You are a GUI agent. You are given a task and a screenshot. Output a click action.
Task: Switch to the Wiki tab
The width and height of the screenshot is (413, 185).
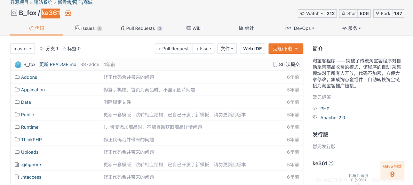tap(194, 28)
